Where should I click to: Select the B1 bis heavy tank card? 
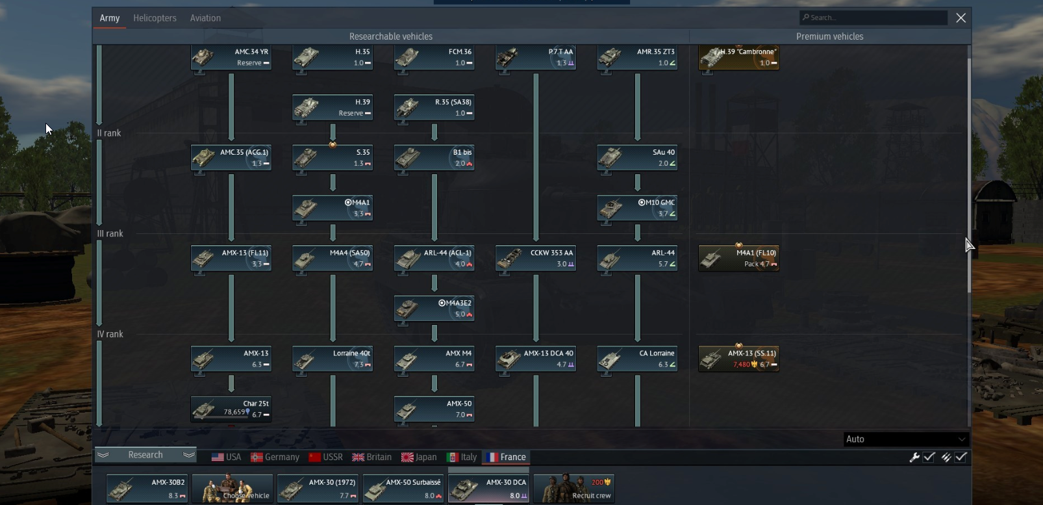[x=434, y=157]
